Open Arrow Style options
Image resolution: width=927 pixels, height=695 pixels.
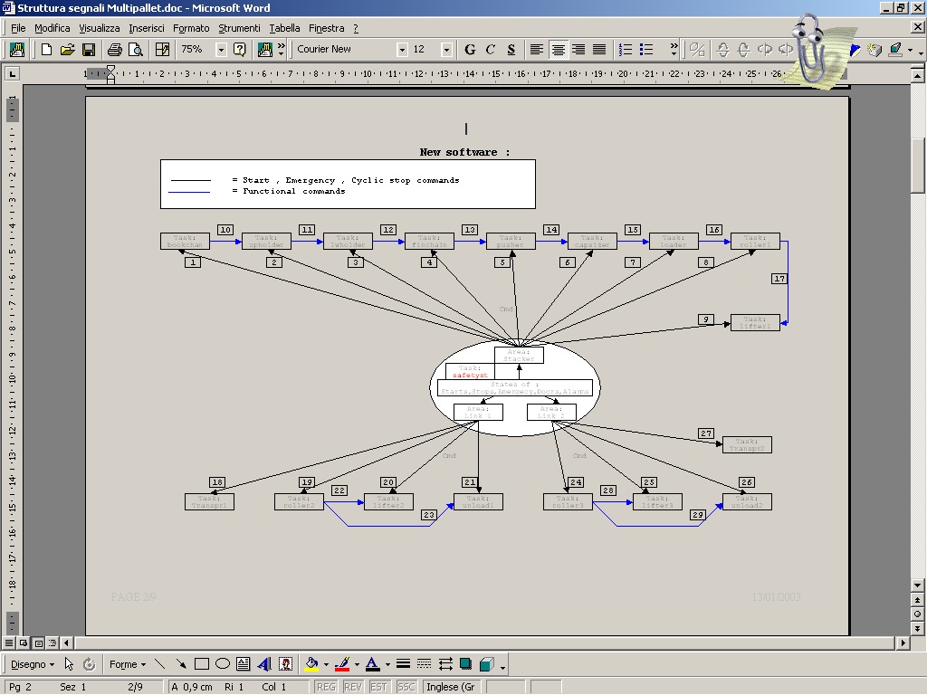[x=445, y=664]
